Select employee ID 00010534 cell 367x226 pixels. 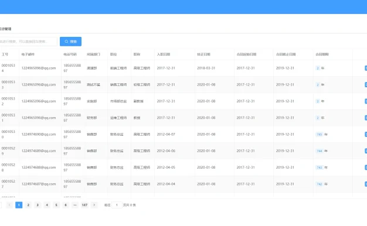pyautogui.click(x=8, y=68)
